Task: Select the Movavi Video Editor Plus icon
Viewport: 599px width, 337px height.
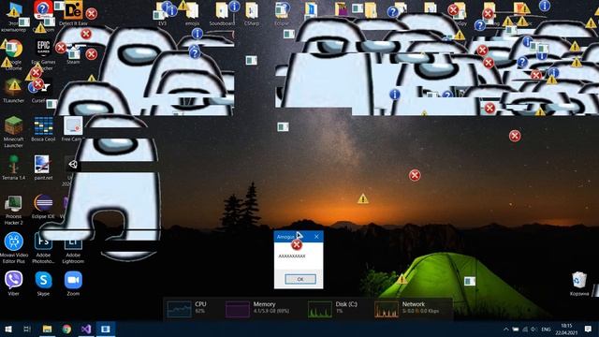Action: [x=14, y=247]
